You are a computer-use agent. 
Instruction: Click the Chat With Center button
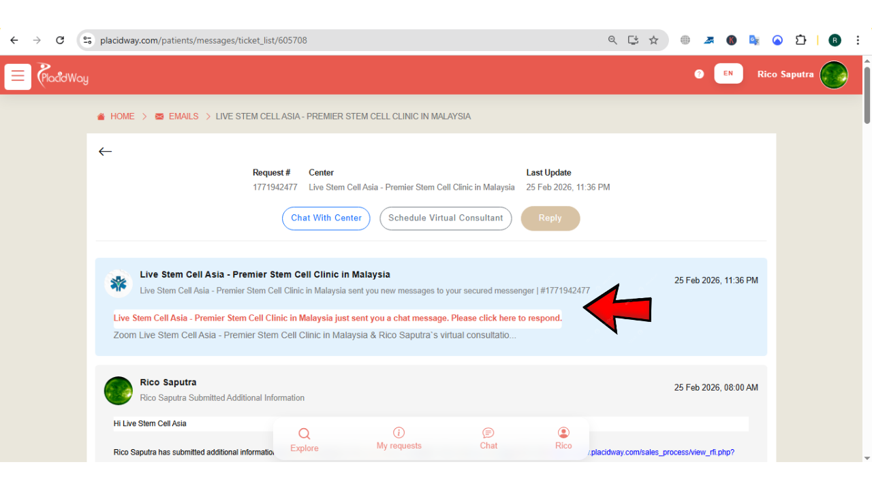[326, 218]
